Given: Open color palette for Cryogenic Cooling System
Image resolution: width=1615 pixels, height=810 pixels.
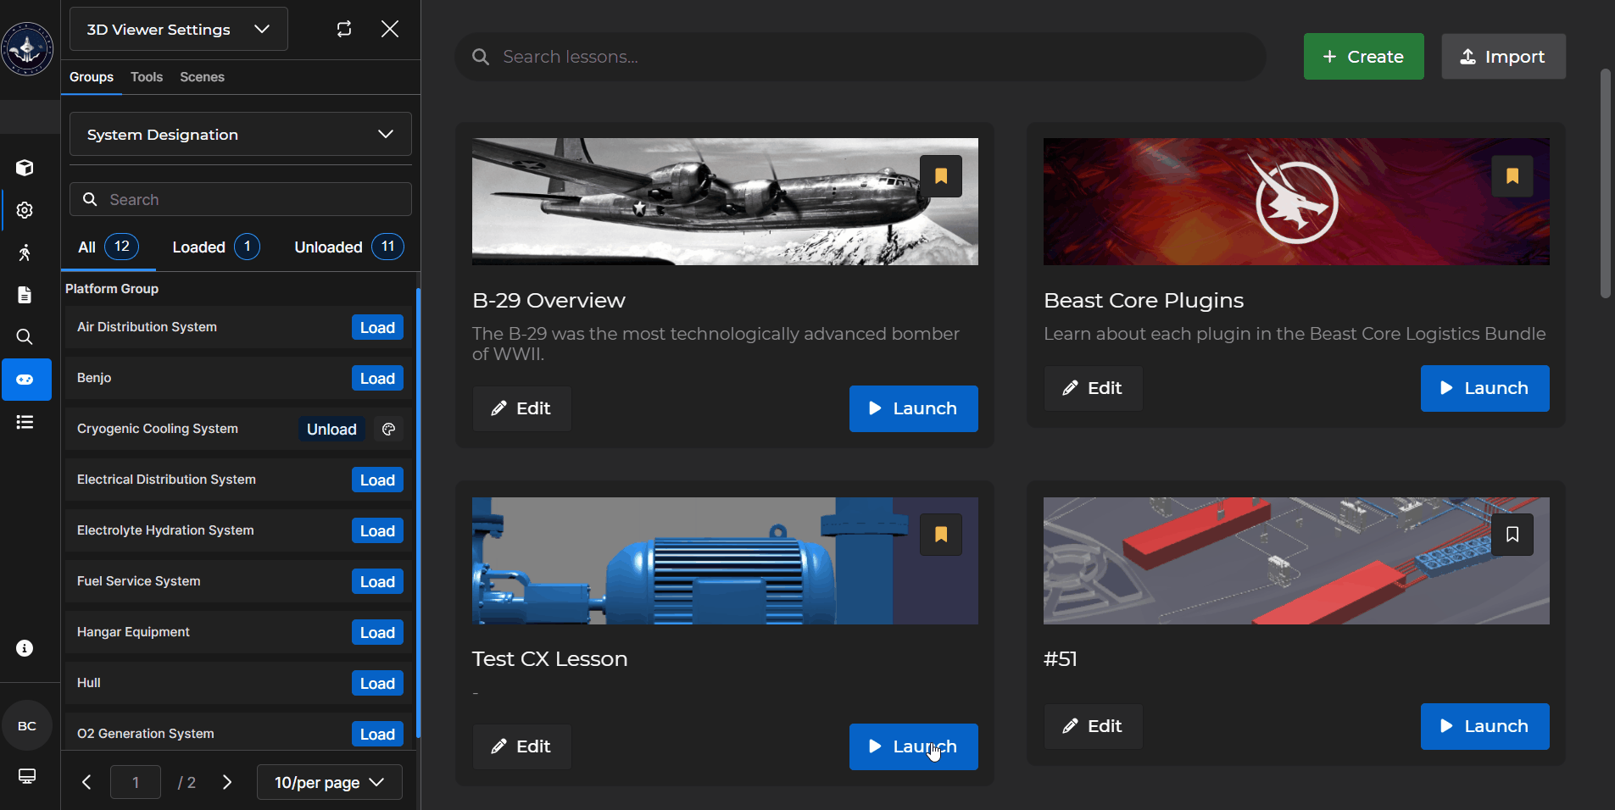Looking at the screenshot, I should click(x=389, y=430).
